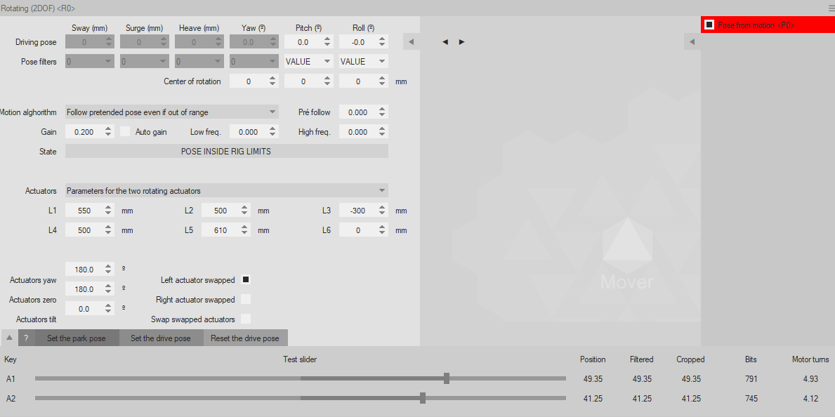Viewport: 835px width, 417px height.
Task: Click Set the drive pose button
Action: pyautogui.click(x=161, y=338)
